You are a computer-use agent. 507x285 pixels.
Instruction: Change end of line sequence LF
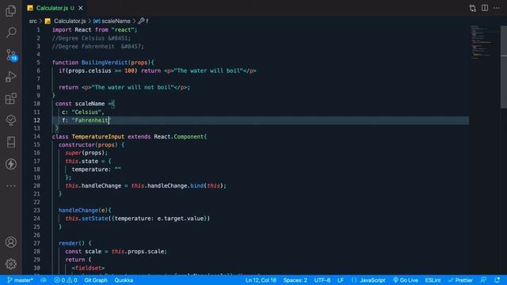341,280
